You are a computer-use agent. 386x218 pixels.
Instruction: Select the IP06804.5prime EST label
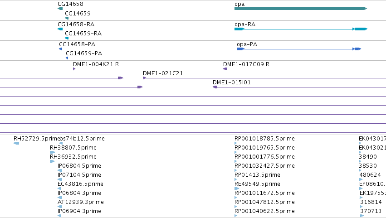(x=79, y=166)
